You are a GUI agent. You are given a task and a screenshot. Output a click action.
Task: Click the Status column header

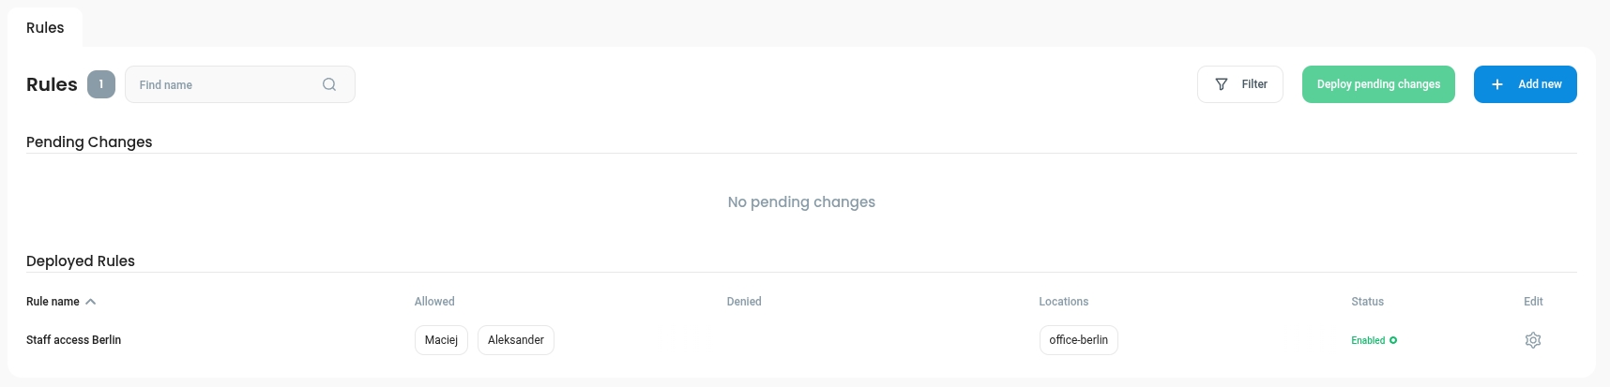[1367, 302]
